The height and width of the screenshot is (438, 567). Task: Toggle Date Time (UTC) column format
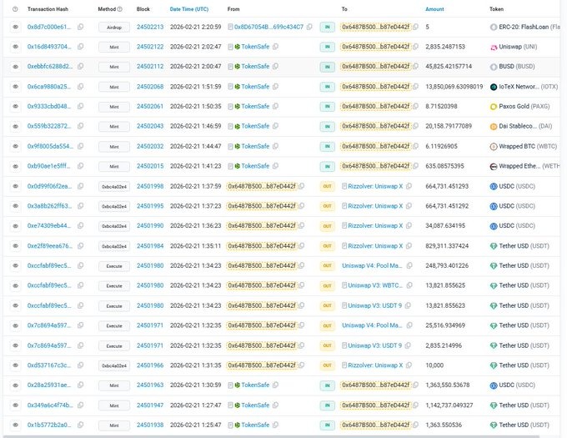tap(189, 9)
